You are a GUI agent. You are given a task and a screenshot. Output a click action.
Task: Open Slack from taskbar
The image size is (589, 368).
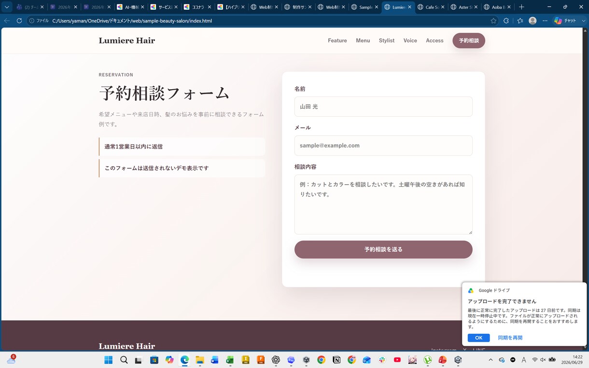[x=382, y=360]
